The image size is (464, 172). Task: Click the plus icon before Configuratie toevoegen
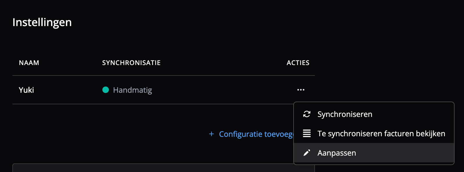coord(211,134)
